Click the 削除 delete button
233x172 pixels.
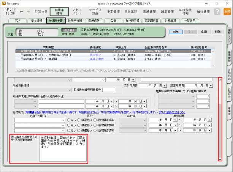click(x=217, y=32)
